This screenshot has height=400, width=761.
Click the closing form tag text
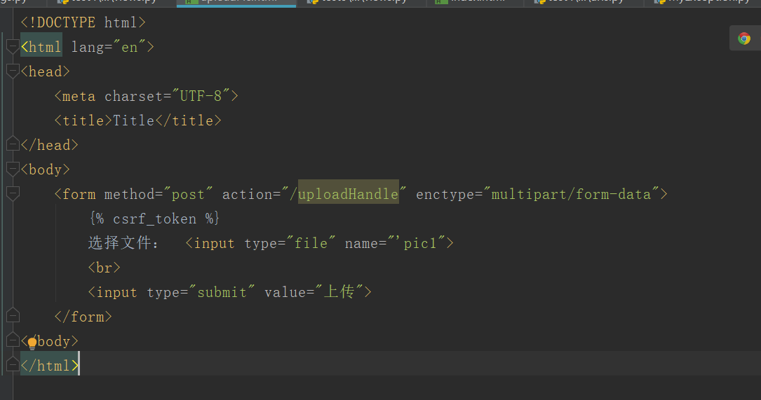click(83, 317)
